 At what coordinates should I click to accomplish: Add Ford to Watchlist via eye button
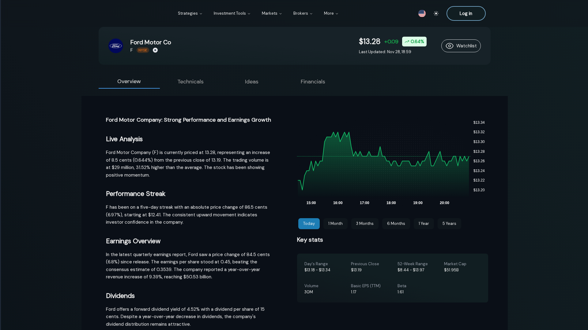(461, 46)
